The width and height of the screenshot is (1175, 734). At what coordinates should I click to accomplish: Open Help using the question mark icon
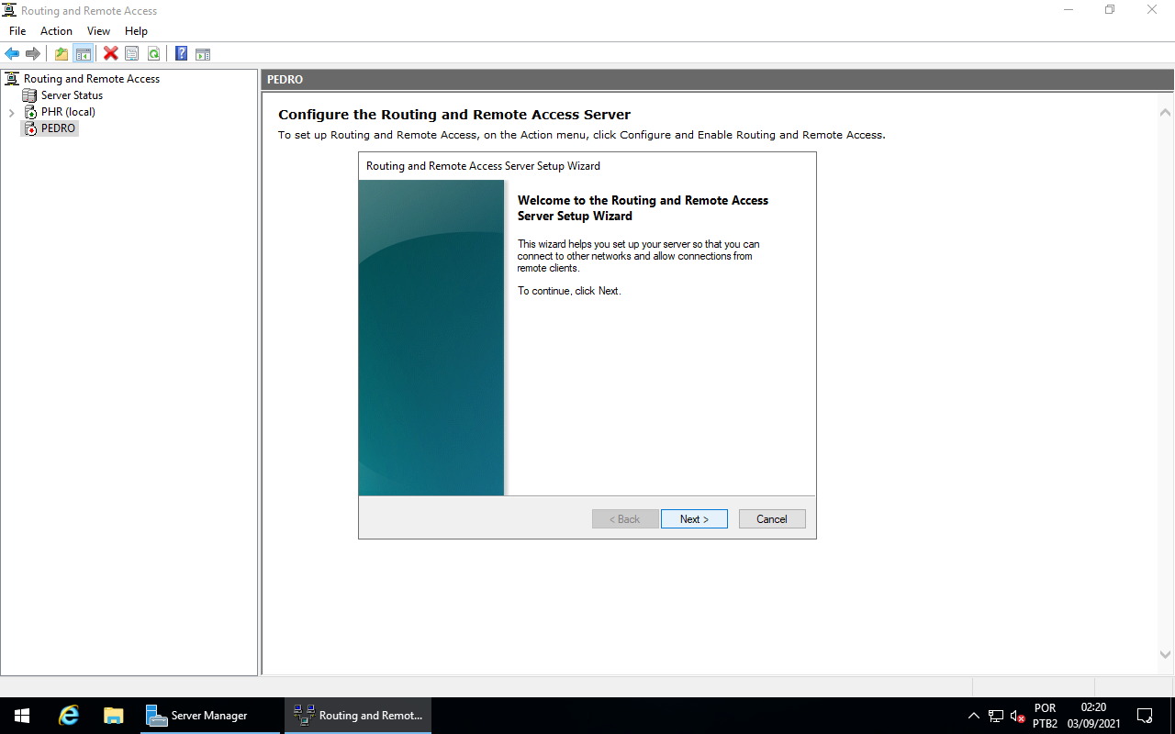(180, 53)
